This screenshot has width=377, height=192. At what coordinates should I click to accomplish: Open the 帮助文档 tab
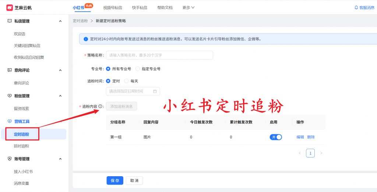(165, 8)
